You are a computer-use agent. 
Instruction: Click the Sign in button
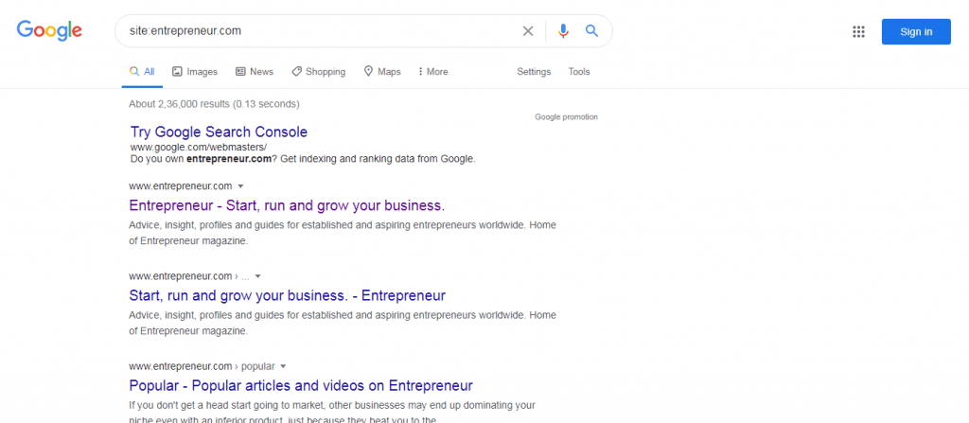point(916,31)
